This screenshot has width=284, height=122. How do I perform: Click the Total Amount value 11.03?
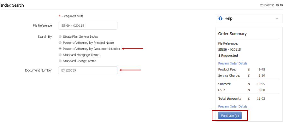[262, 99]
